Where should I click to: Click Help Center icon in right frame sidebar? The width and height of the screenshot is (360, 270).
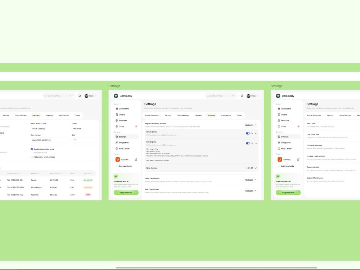click(279, 149)
